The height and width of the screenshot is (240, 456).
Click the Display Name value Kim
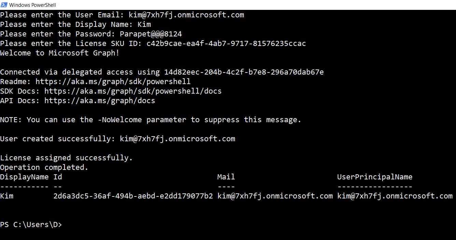coord(144,25)
